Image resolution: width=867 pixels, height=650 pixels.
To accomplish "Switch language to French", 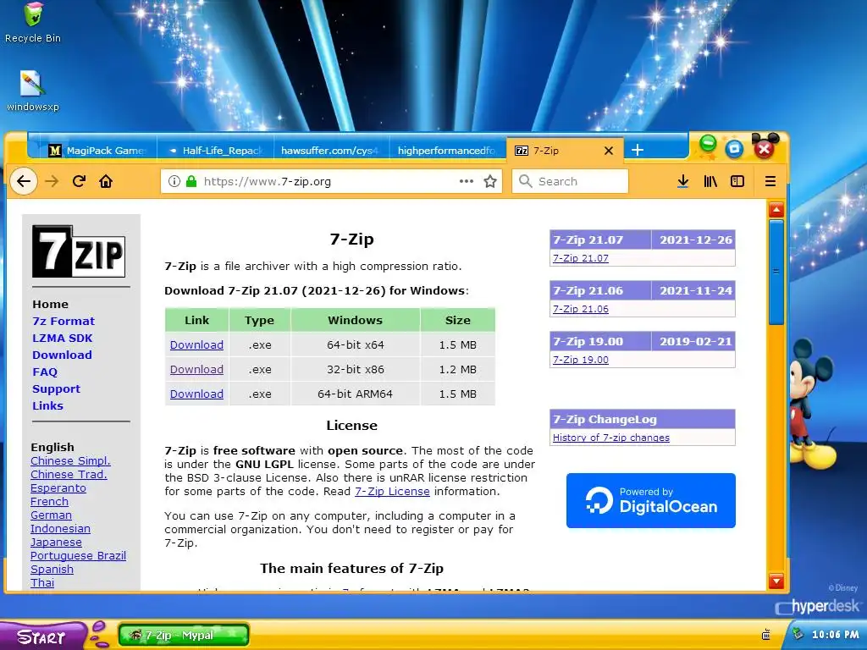I will [49, 501].
